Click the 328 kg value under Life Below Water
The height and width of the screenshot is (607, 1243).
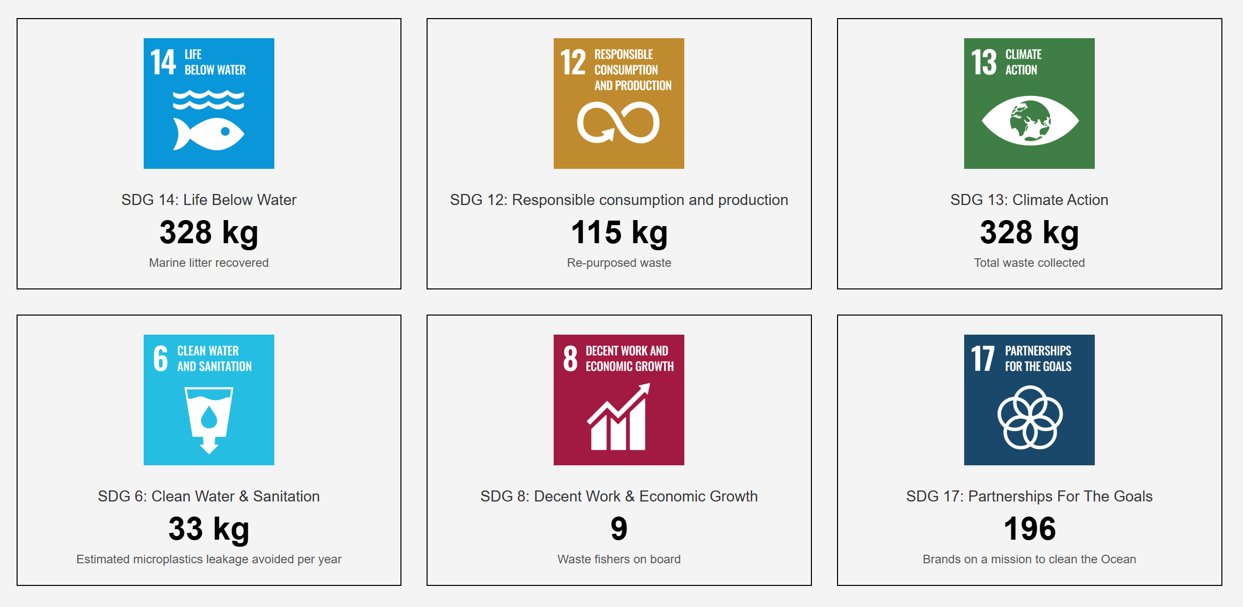(x=209, y=233)
